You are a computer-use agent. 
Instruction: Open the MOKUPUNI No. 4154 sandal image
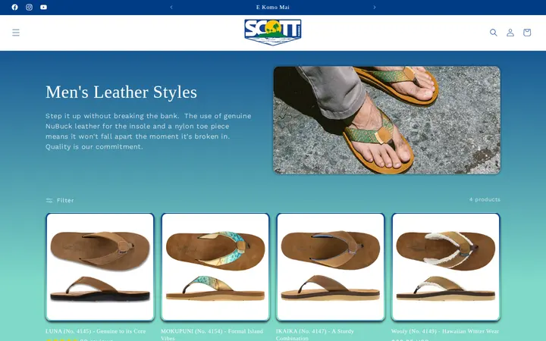(215, 267)
